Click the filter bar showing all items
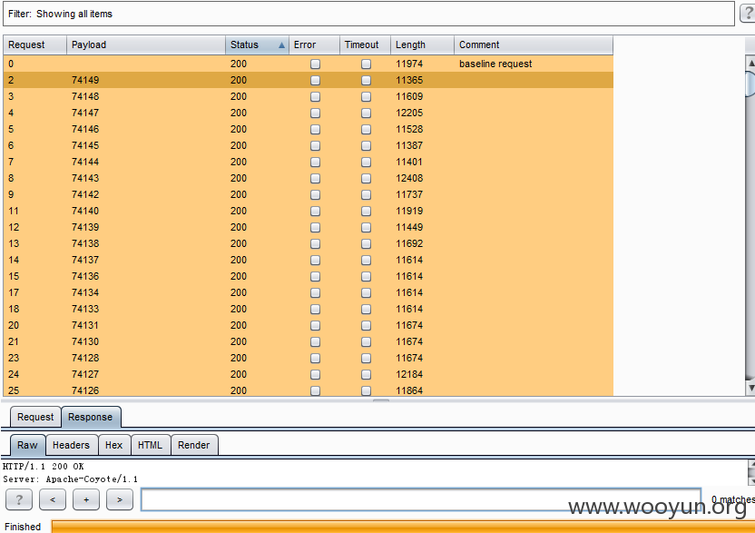755x533 pixels. pyautogui.click(x=368, y=14)
